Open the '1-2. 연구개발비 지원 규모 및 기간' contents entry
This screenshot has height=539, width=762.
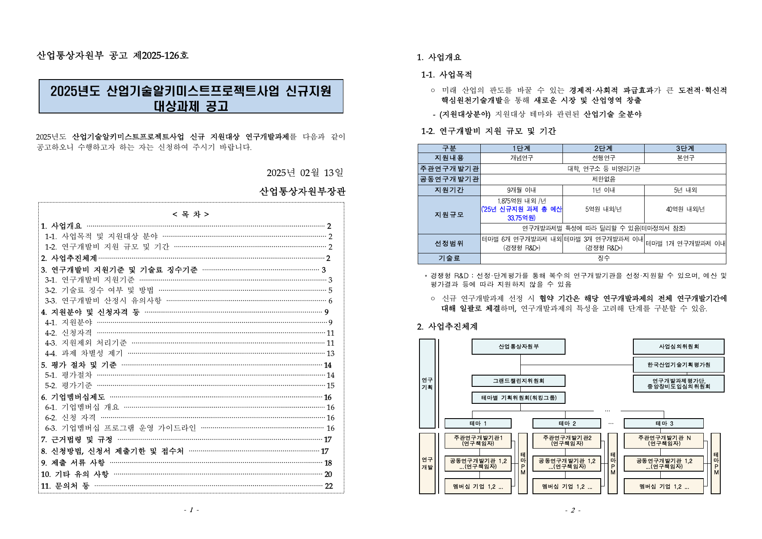[115, 247]
